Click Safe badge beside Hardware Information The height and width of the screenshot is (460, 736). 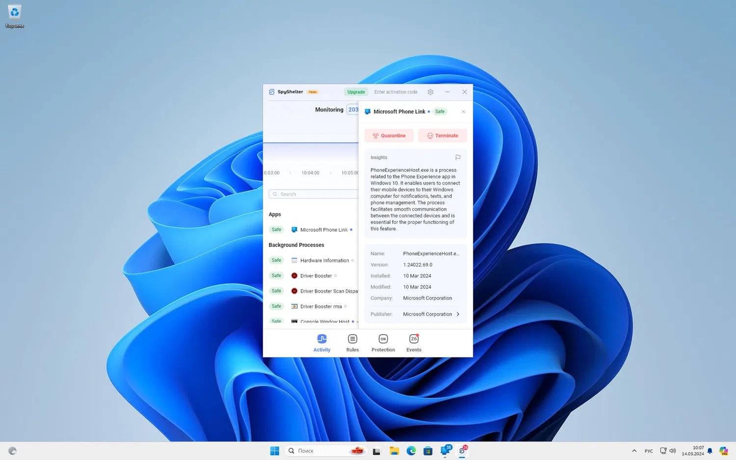(276, 260)
